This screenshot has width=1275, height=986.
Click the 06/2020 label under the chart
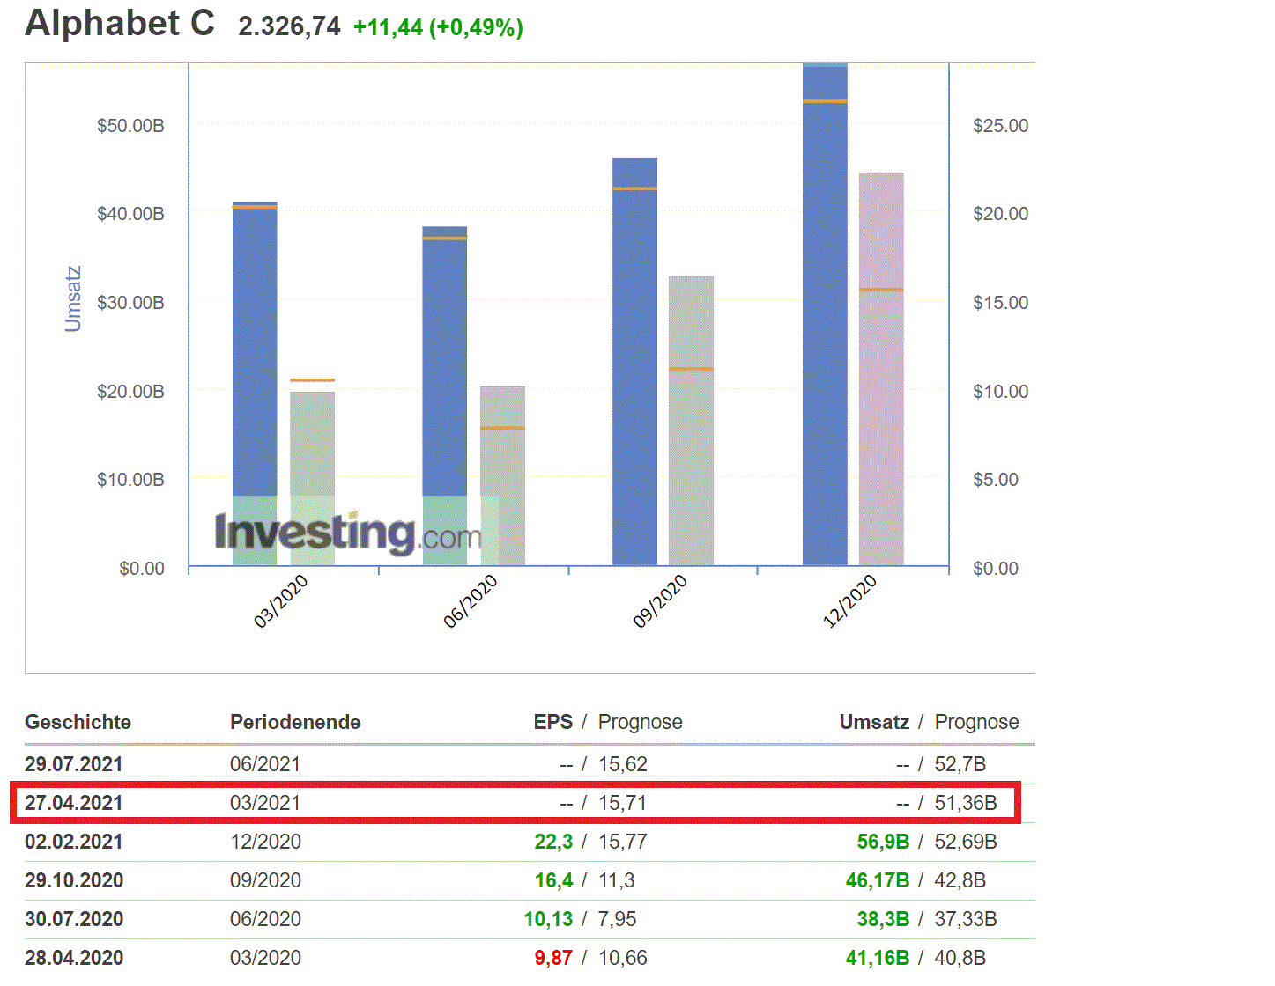coord(471,601)
